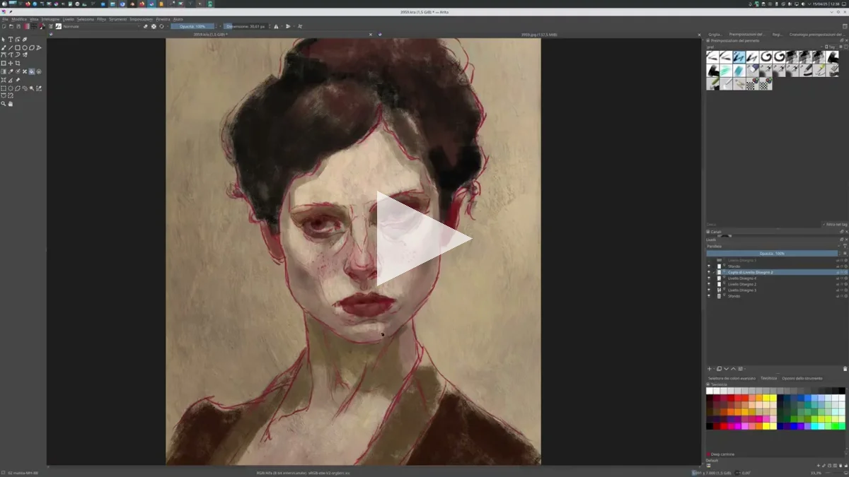The height and width of the screenshot is (477, 849).
Task: Hide the Livello Disegno 4 layer
Action: tap(709, 278)
